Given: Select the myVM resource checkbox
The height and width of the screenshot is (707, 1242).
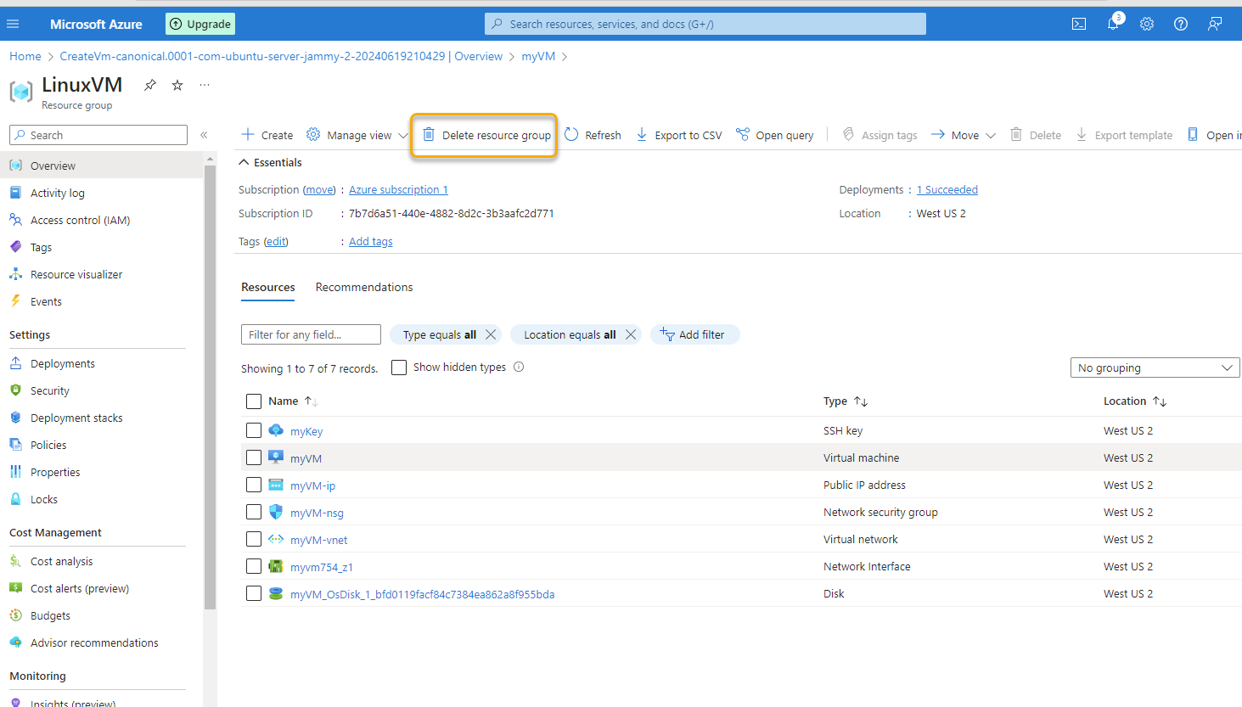Looking at the screenshot, I should [254, 457].
